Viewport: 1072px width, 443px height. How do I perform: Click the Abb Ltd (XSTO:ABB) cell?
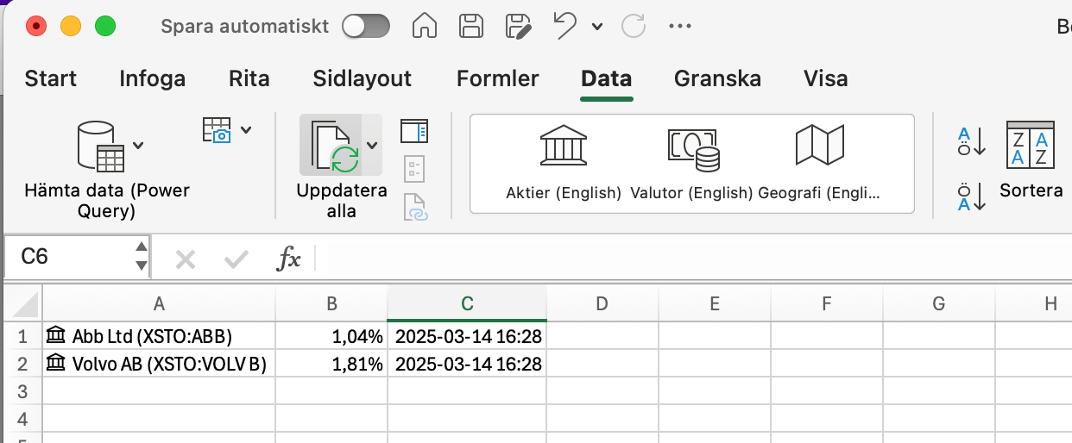[159, 336]
